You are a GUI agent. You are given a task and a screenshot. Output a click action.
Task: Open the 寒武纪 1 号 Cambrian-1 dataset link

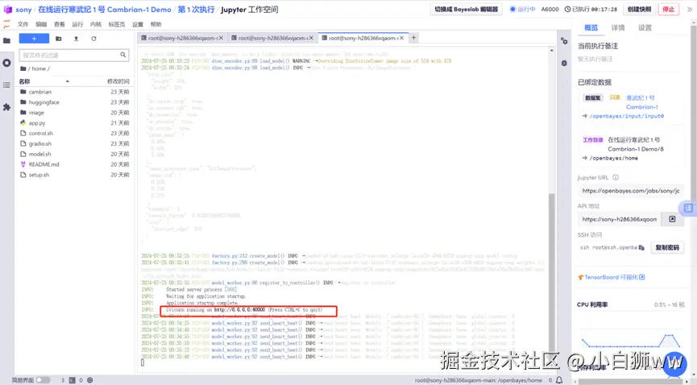coord(641,102)
